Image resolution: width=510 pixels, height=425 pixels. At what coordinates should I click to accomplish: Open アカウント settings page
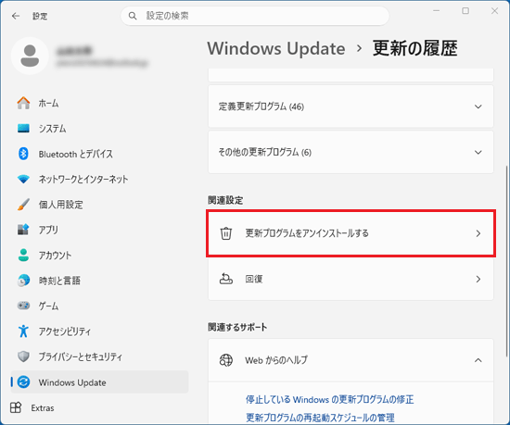point(55,256)
